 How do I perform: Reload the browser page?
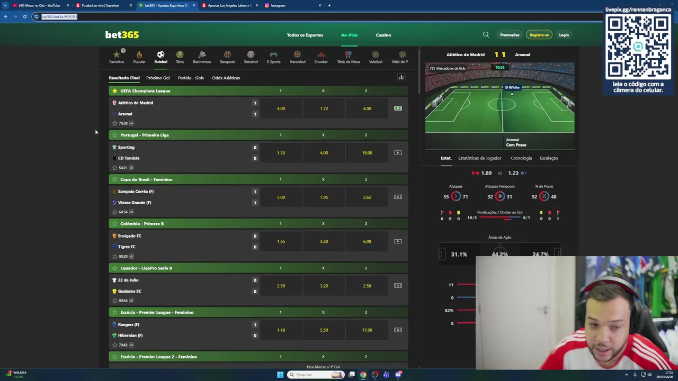pyautogui.click(x=24, y=16)
